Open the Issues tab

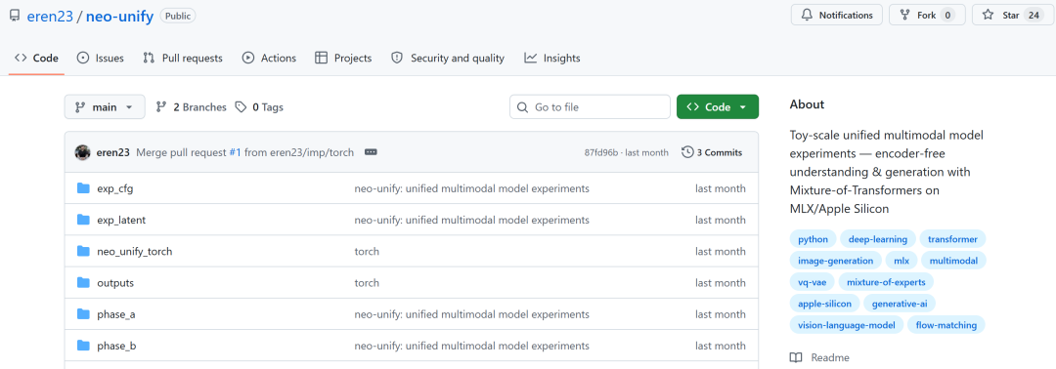coord(101,58)
